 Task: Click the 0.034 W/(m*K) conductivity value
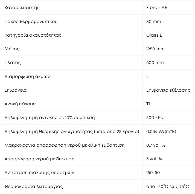tap(161, 131)
